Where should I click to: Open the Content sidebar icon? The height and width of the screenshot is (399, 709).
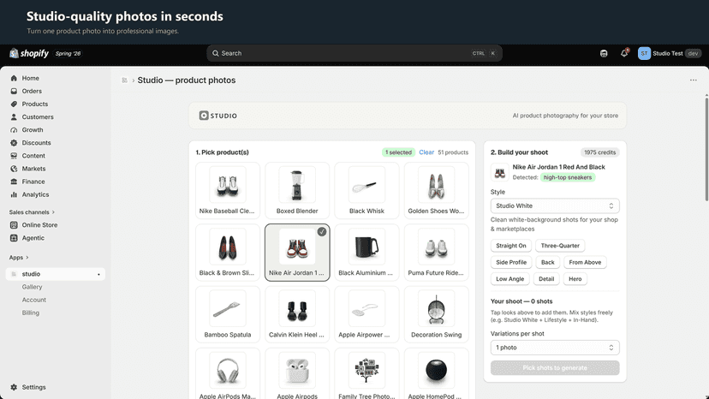point(14,156)
